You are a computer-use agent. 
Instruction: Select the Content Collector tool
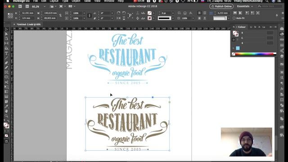(6, 48)
